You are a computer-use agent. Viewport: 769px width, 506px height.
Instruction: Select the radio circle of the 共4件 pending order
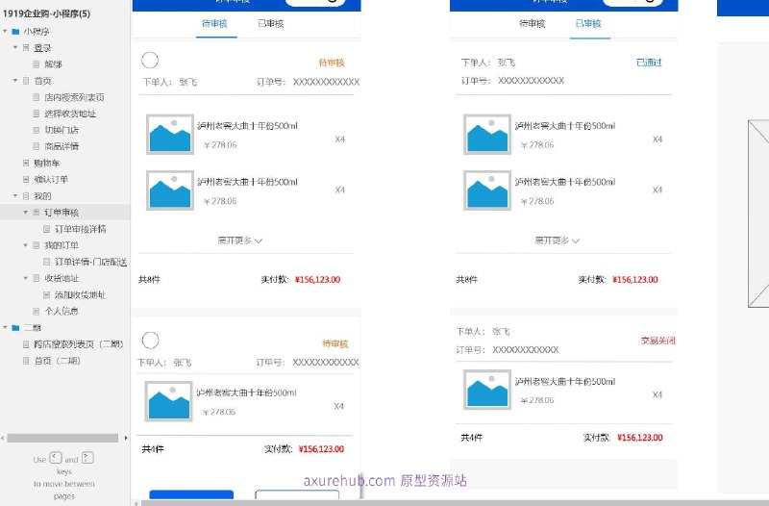tap(150, 341)
